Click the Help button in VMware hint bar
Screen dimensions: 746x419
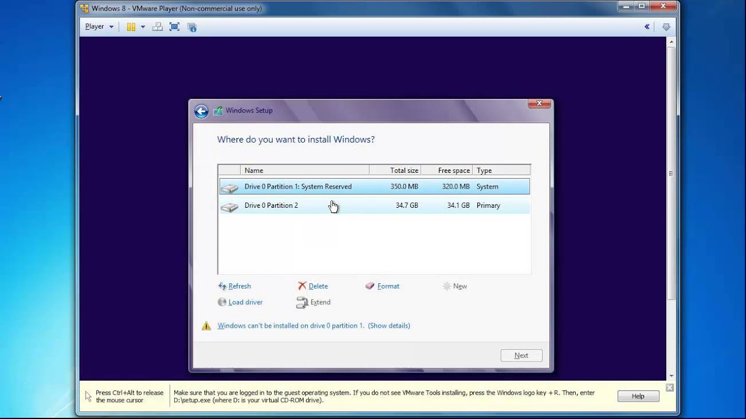(x=638, y=396)
